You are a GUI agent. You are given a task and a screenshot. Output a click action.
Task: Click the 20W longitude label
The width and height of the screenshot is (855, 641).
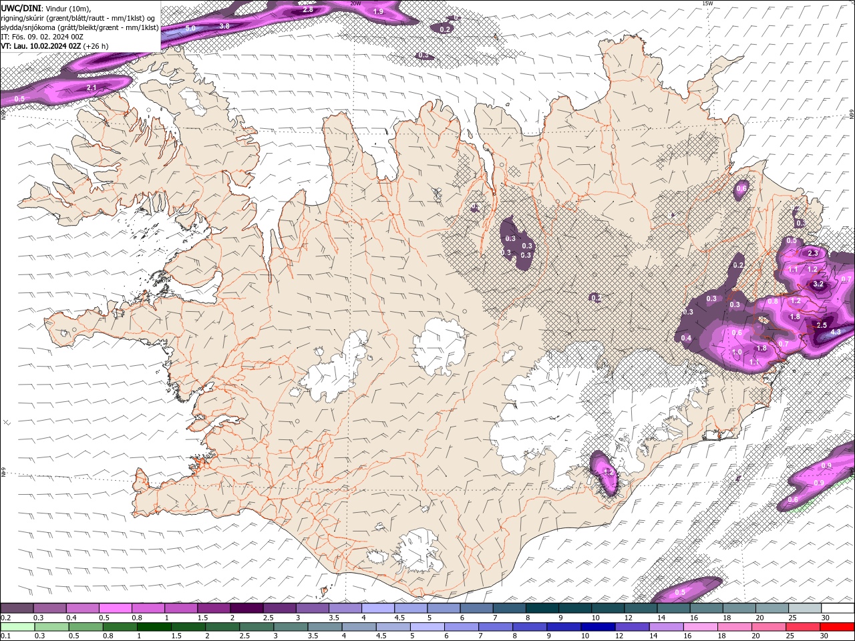[x=355, y=3]
